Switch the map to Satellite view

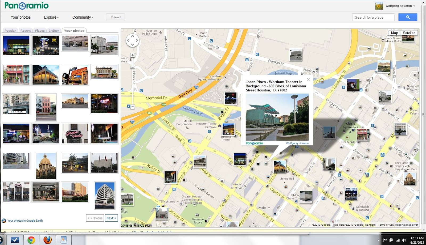[409, 33]
